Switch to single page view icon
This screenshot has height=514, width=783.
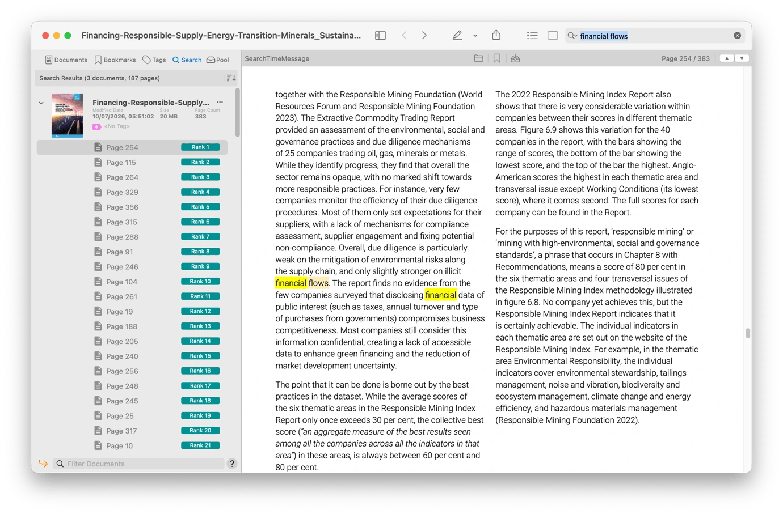(x=553, y=36)
